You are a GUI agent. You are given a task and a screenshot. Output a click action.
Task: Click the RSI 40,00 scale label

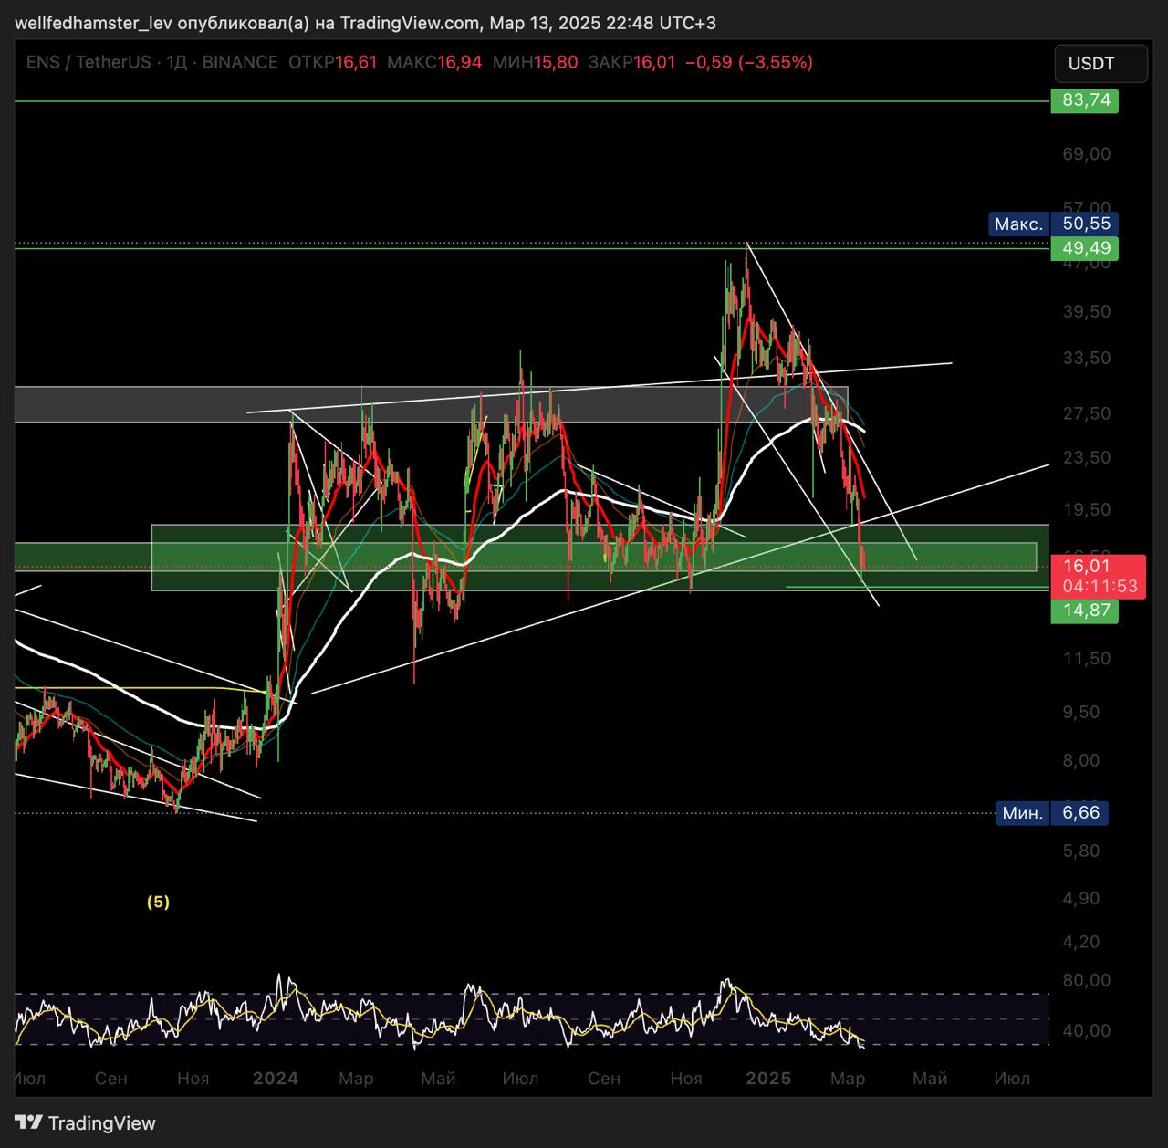tap(1086, 1030)
